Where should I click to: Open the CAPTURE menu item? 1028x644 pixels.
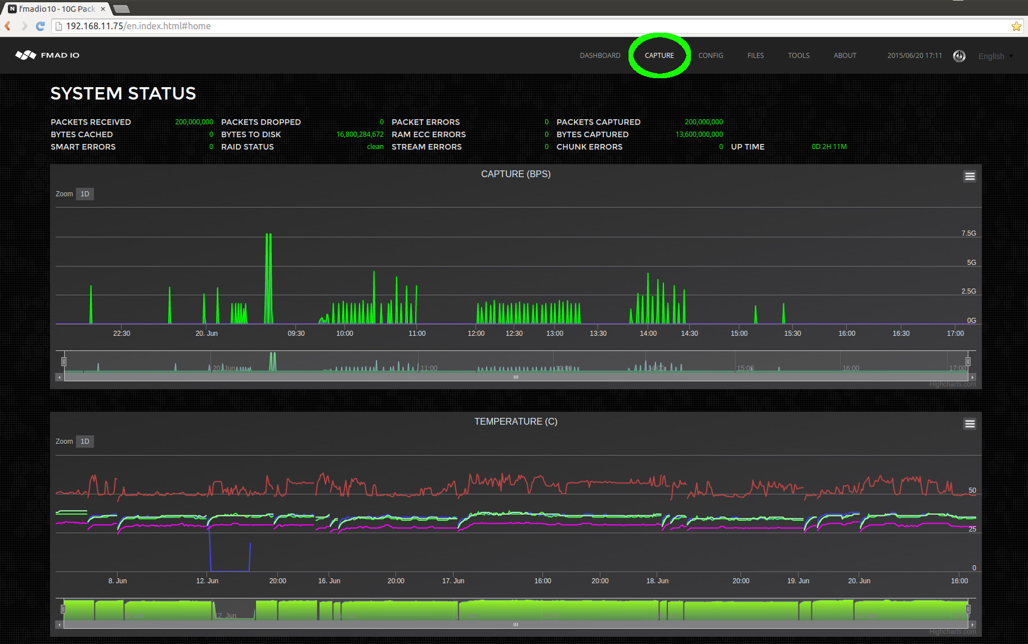659,56
